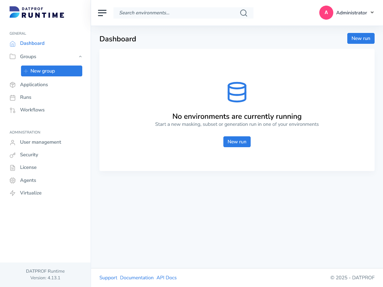Viewport: 383px width, 287px height.
Task: Navigate to Workflows via its branch icon
Action: coord(12,110)
